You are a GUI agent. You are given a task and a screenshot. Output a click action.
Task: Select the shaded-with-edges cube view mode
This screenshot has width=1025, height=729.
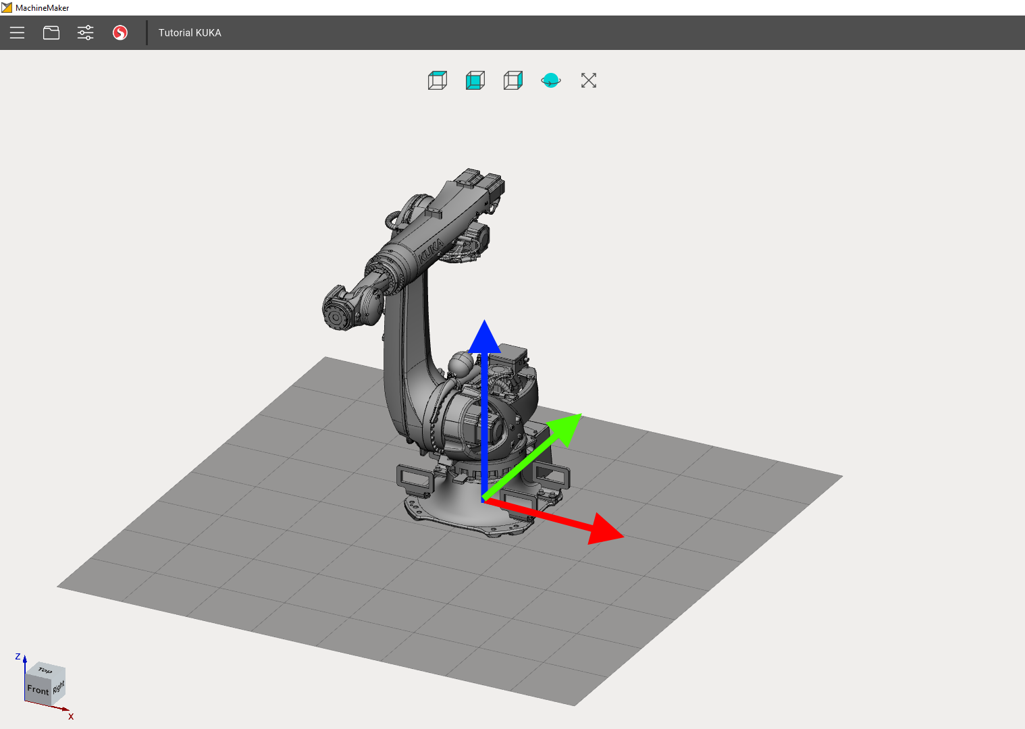click(x=513, y=81)
